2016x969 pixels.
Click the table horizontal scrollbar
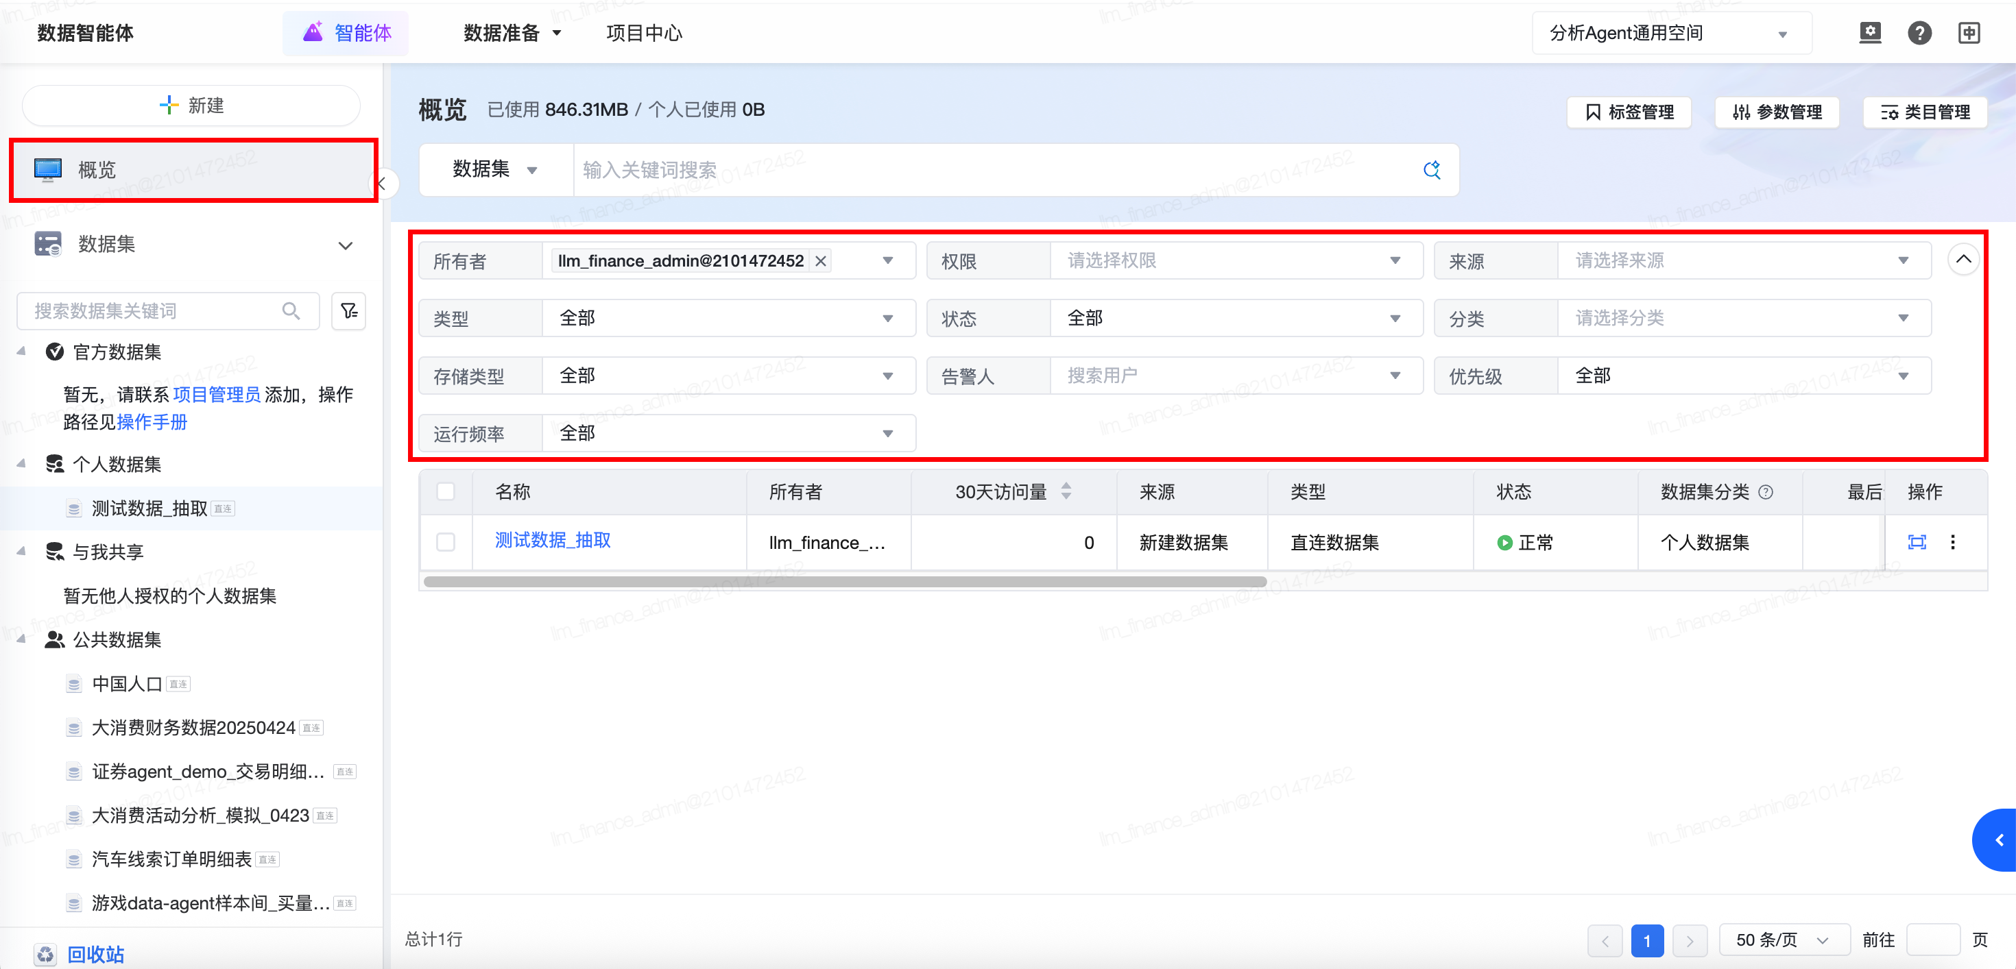(x=844, y=582)
